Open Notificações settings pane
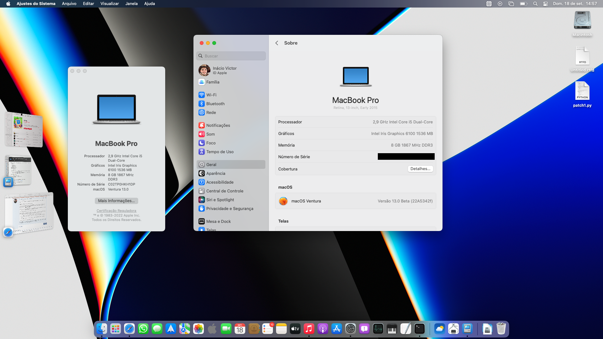This screenshot has height=339, width=603. (x=218, y=125)
